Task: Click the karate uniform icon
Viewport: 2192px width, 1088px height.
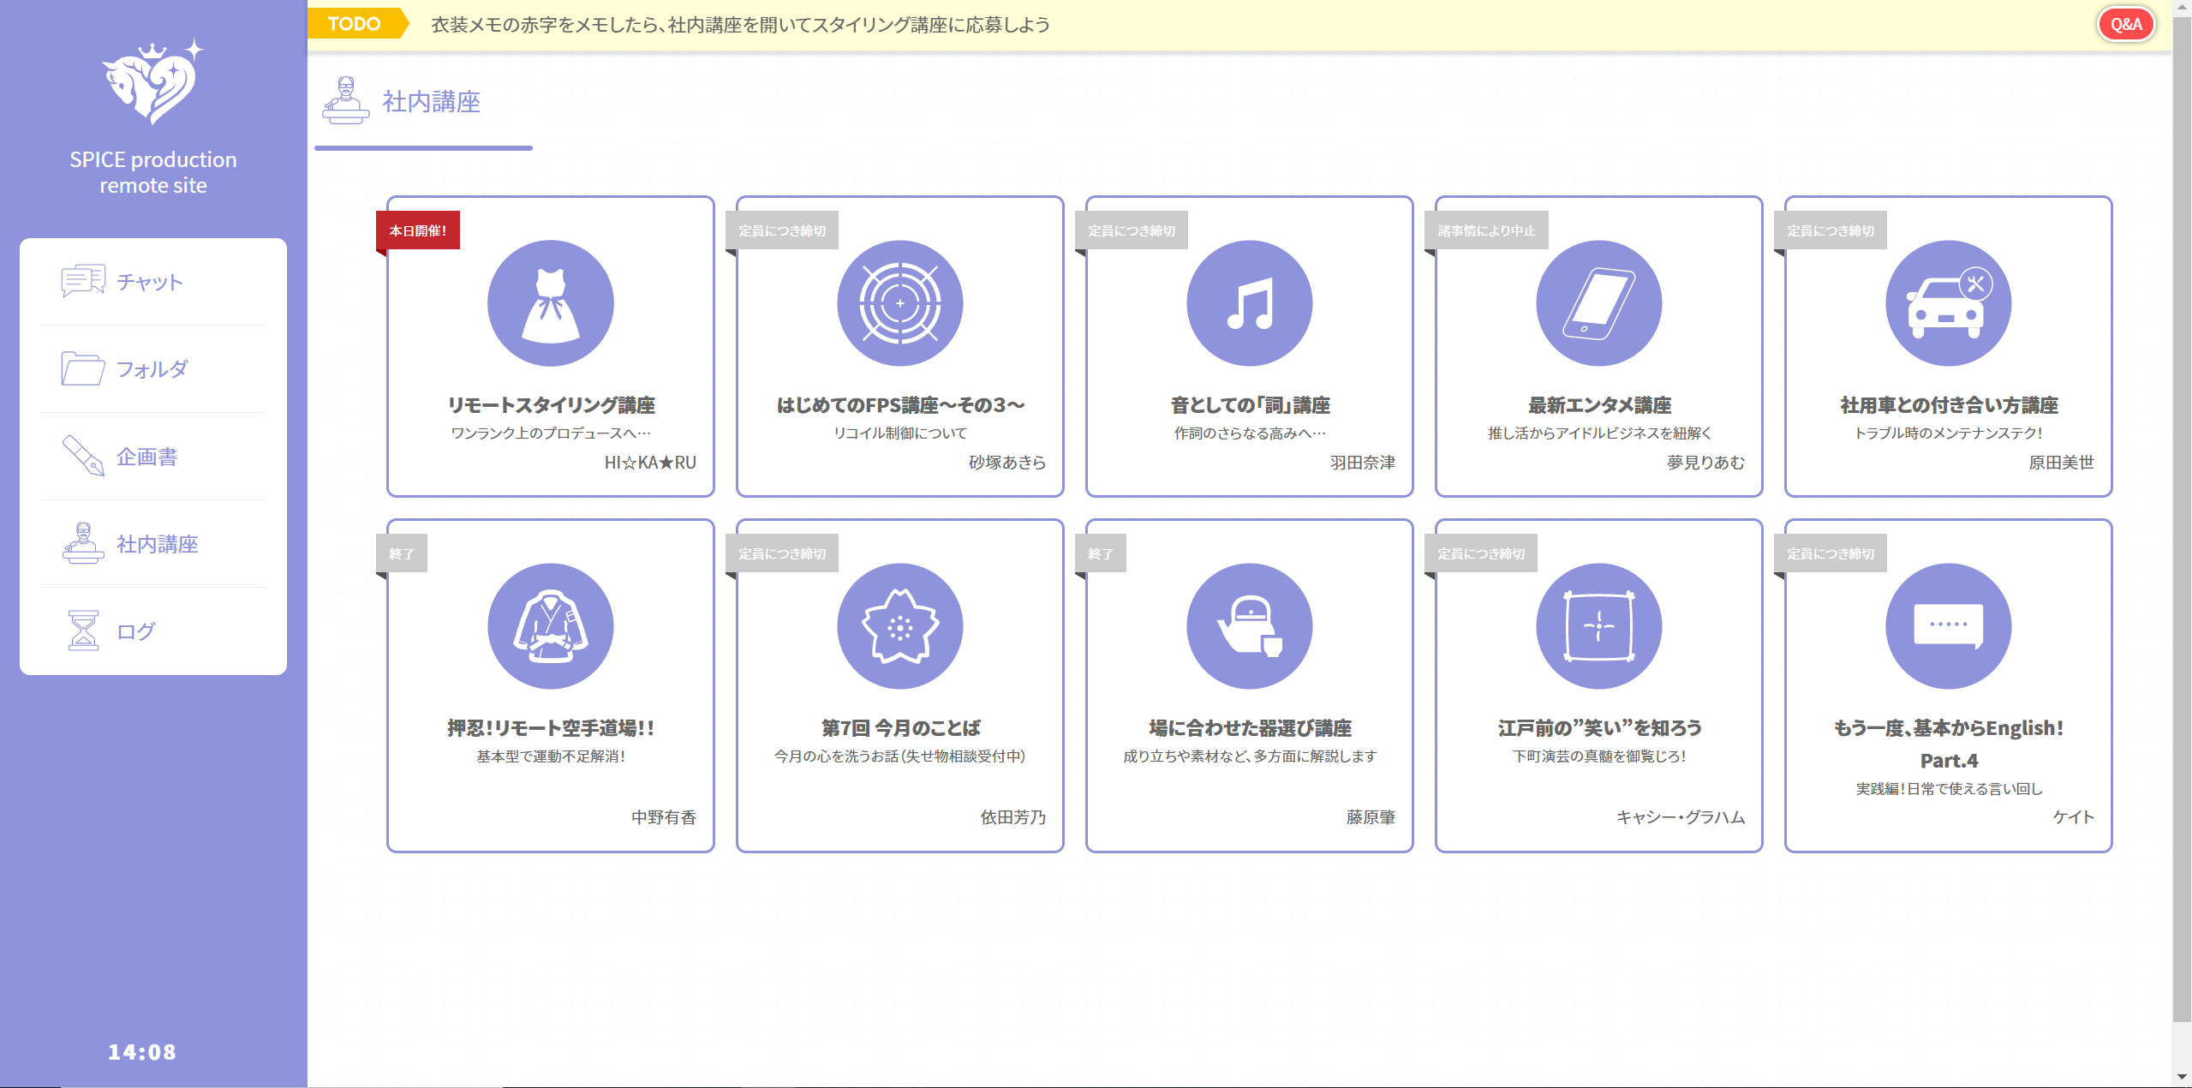Action: (x=550, y=626)
